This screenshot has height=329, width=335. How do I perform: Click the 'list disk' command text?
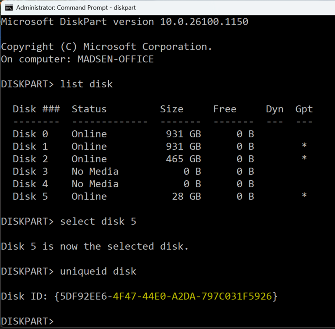tap(86, 84)
